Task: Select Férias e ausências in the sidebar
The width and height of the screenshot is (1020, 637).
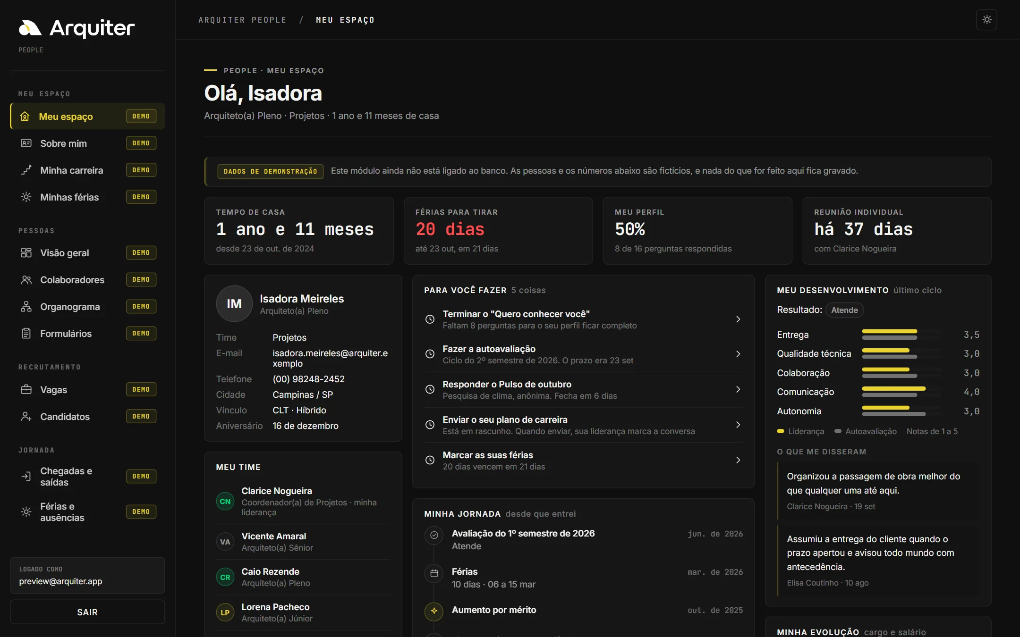Action: (x=87, y=511)
